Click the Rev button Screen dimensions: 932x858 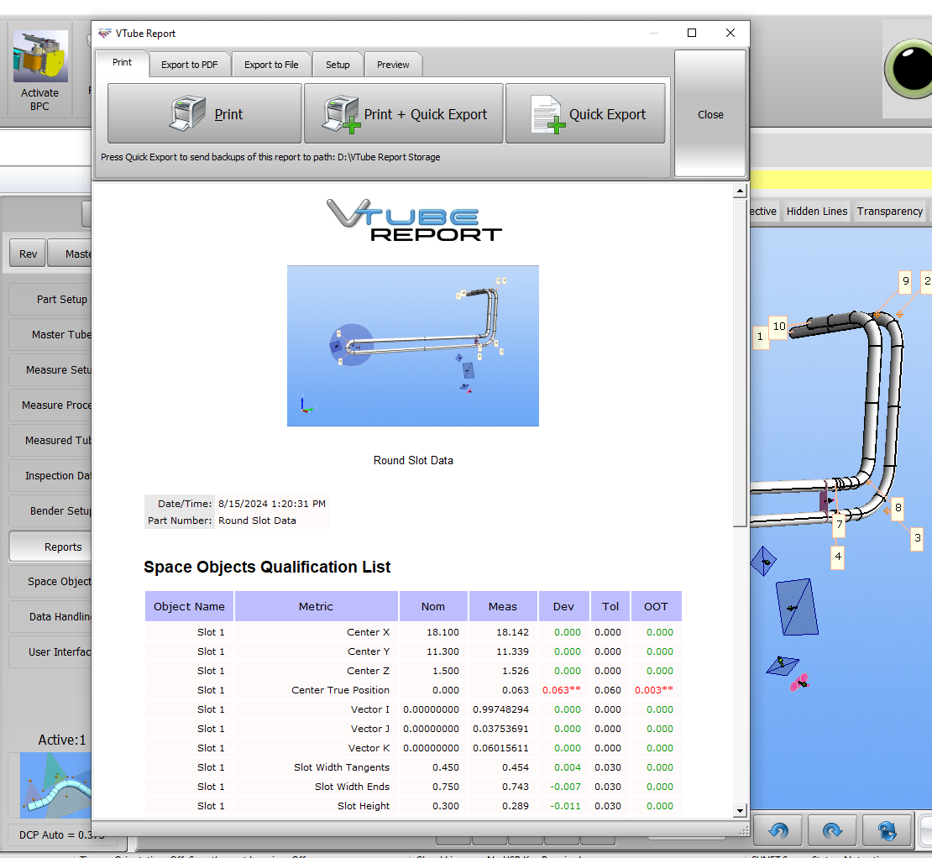point(28,254)
